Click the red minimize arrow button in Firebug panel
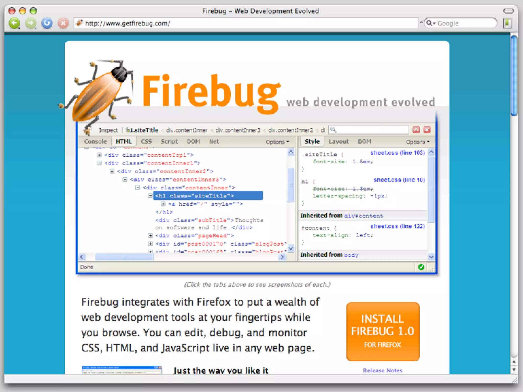The height and width of the screenshot is (392, 523). (x=416, y=130)
